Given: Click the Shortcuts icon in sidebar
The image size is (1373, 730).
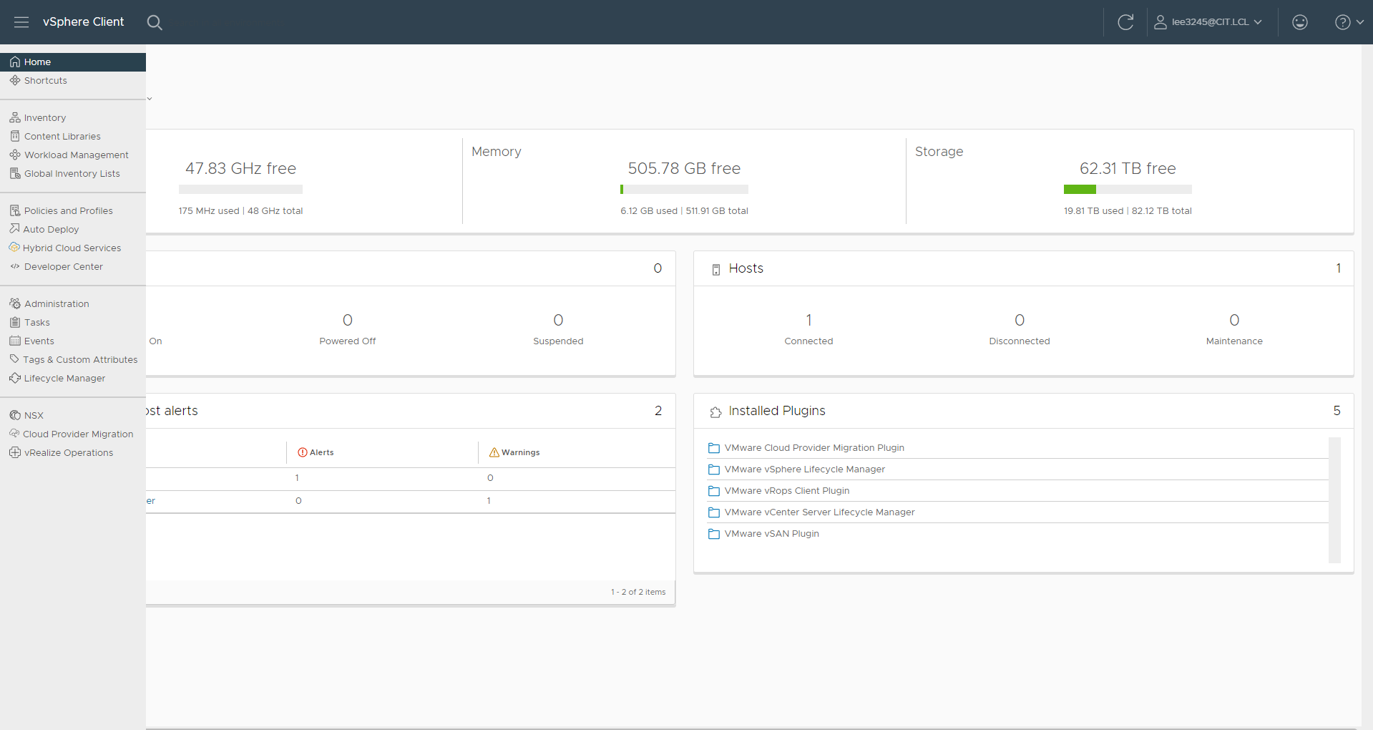Looking at the screenshot, I should pos(15,80).
